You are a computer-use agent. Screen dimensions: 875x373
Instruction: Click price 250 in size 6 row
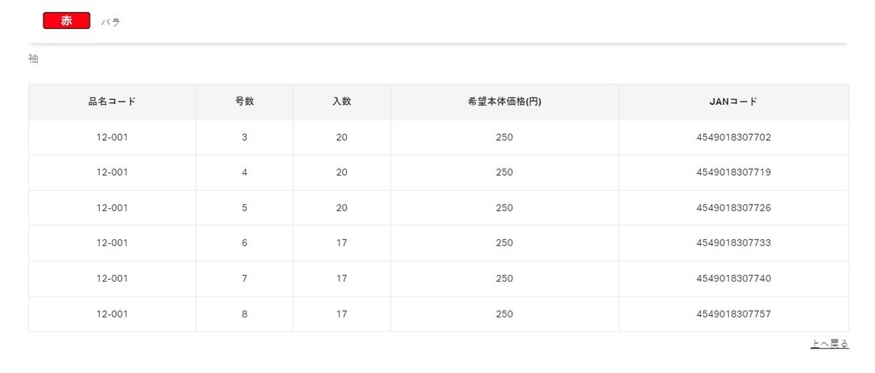tap(504, 243)
